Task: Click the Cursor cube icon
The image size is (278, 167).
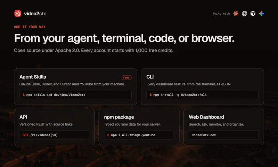Action: tap(253, 14)
